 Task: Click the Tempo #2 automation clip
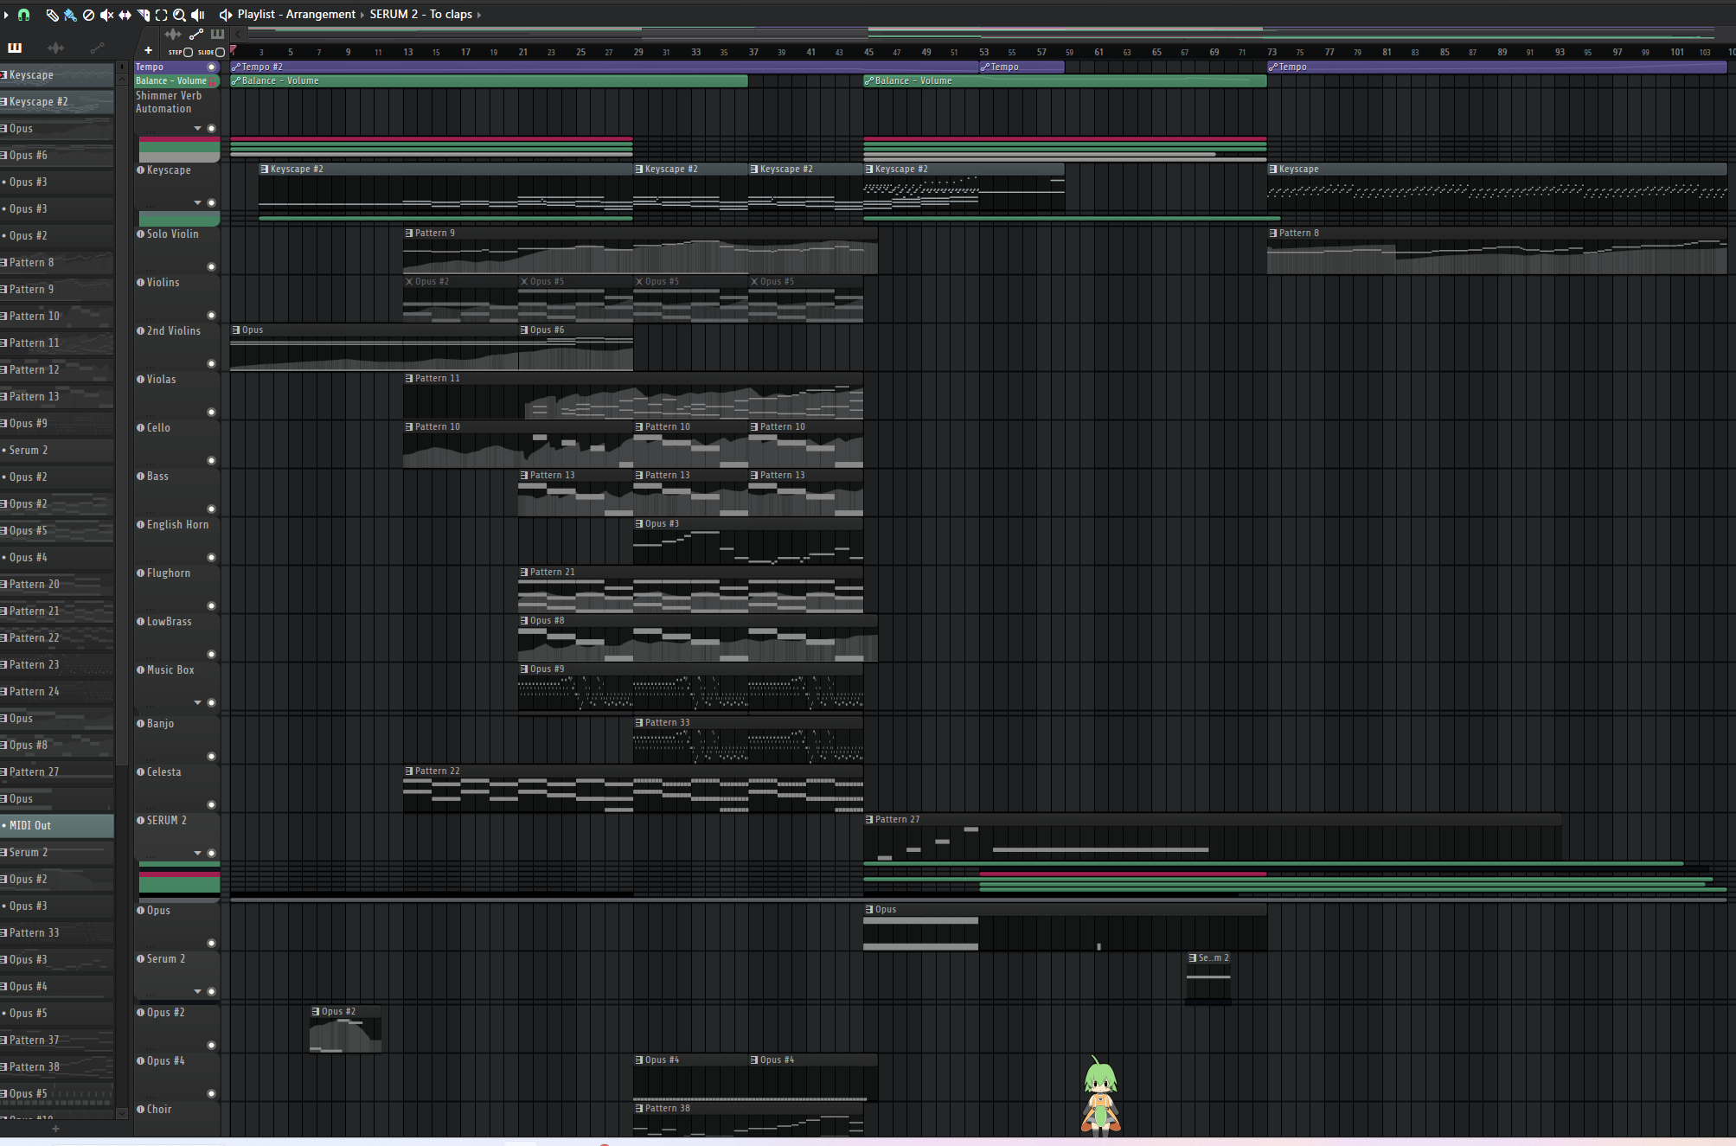pos(604,67)
